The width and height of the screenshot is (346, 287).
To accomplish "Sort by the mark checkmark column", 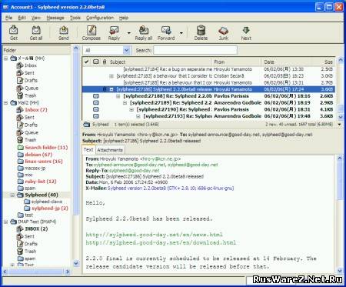I will (x=87, y=62).
